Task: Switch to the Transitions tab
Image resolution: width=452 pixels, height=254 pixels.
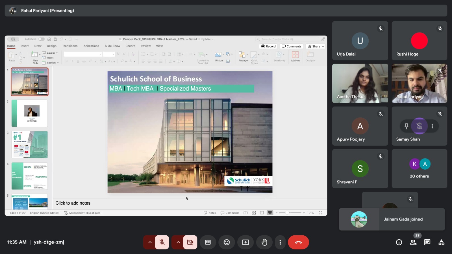Action: click(70, 46)
